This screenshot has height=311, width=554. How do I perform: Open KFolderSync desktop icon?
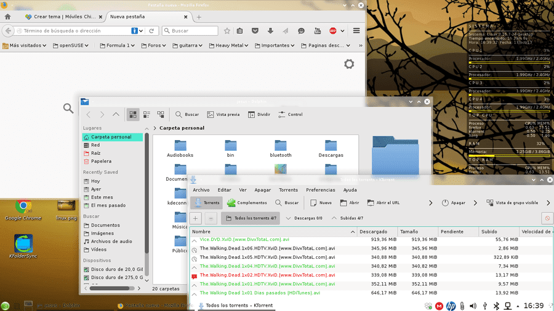[x=23, y=246]
